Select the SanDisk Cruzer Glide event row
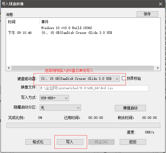This screenshot has width=166, height=153. click(x=76, y=33)
